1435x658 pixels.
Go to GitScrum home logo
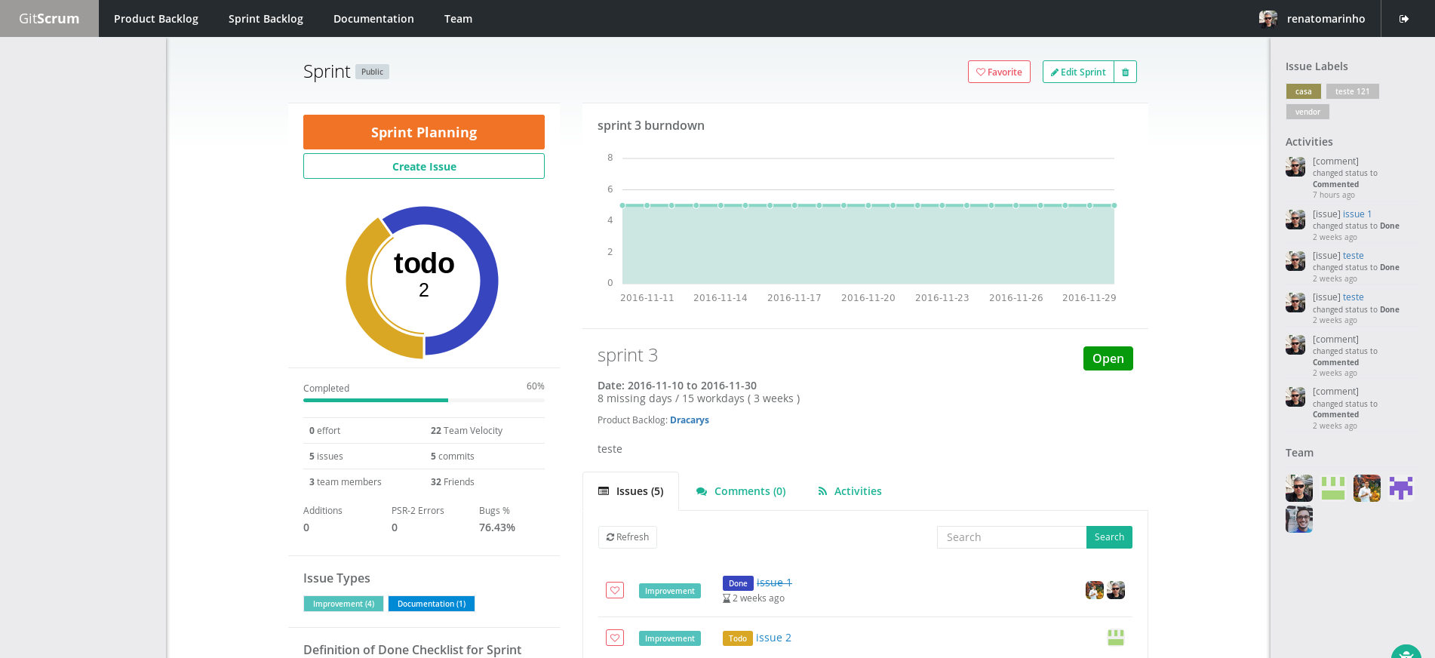click(x=49, y=19)
